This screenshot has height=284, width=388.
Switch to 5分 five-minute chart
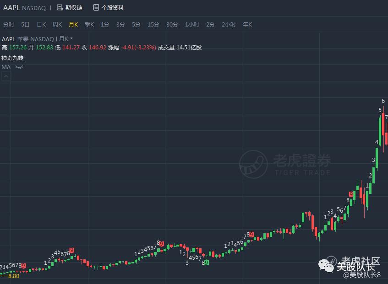[136, 24]
